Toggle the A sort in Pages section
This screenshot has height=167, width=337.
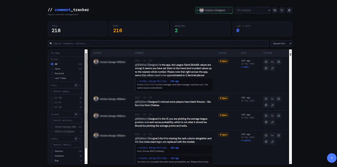[x=80, y=85]
